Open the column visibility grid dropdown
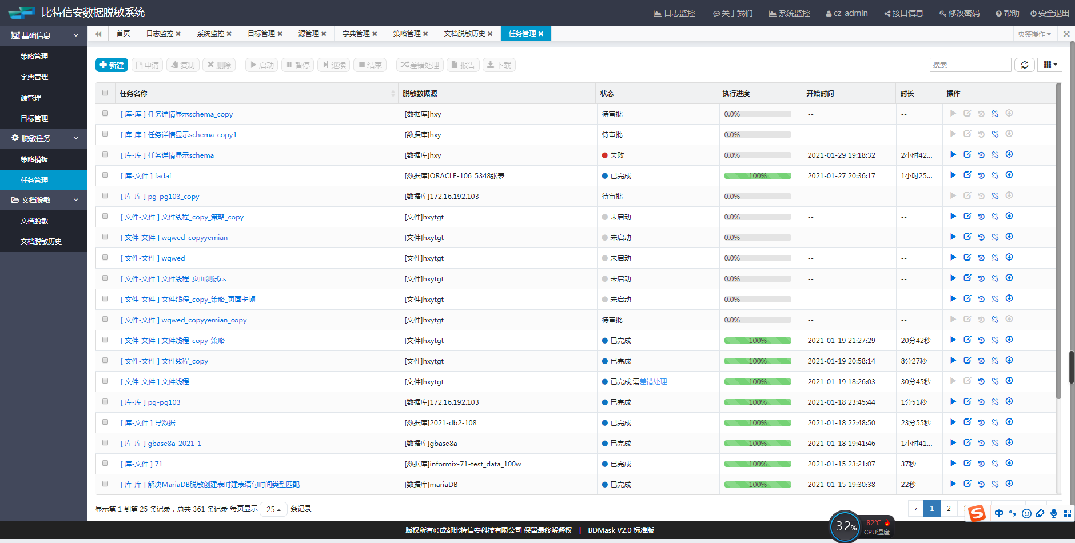The image size is (1075, 543). (1050, 65)
